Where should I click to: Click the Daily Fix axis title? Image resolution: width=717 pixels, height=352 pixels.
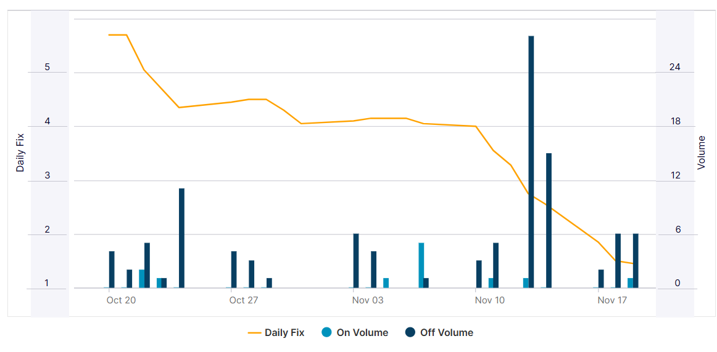coord(20,153)
